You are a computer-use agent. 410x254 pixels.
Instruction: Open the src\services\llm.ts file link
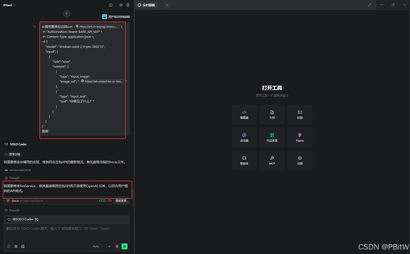[x=21, y=170]
